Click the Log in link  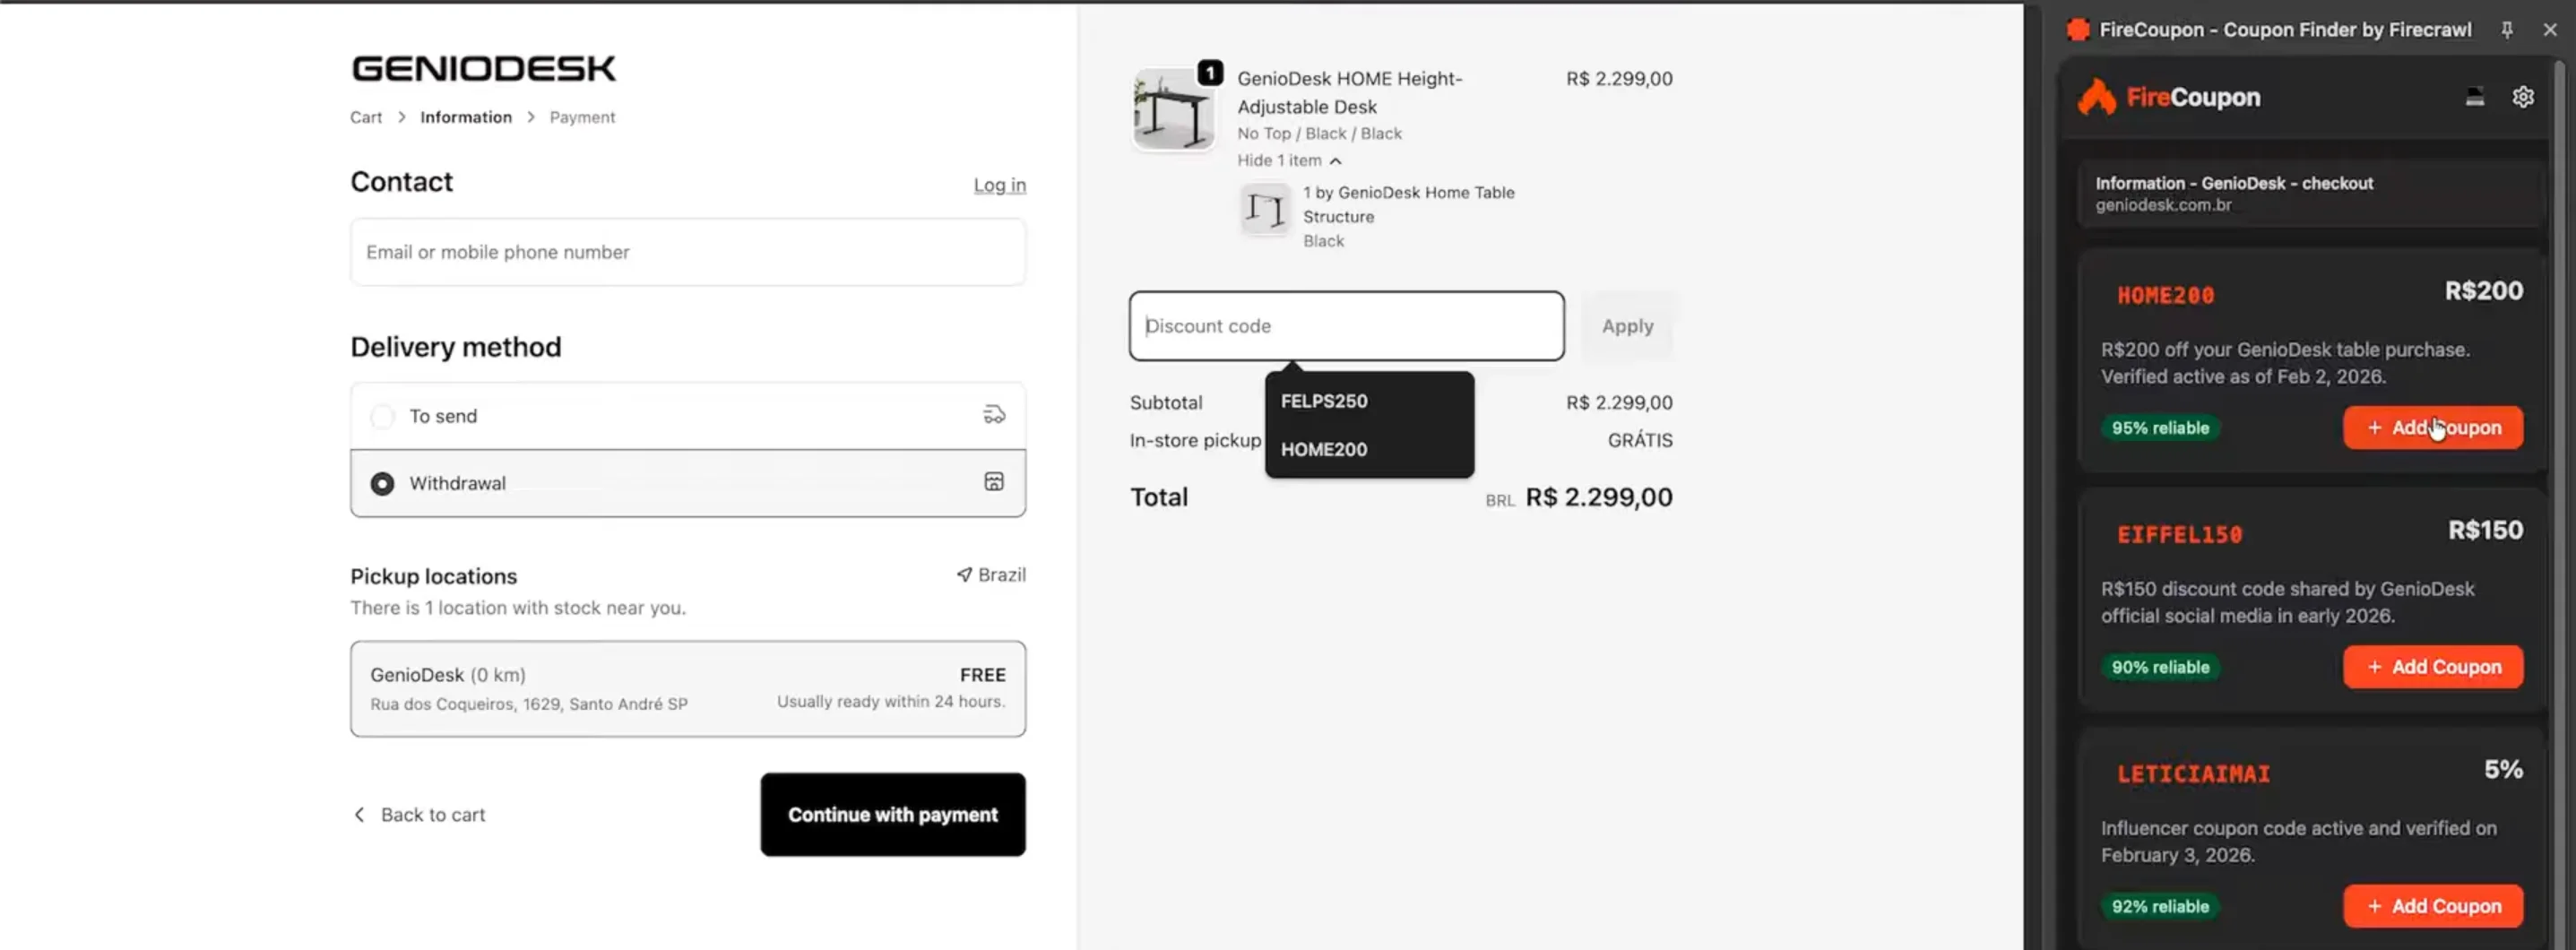999,185
